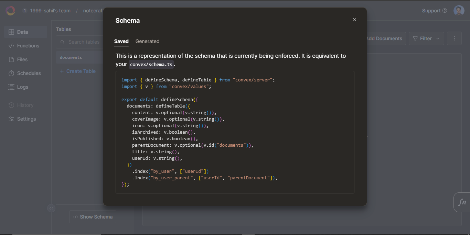Screen dimensions: 470x235
Task: Click Create Table link
Action: (78, 71)
